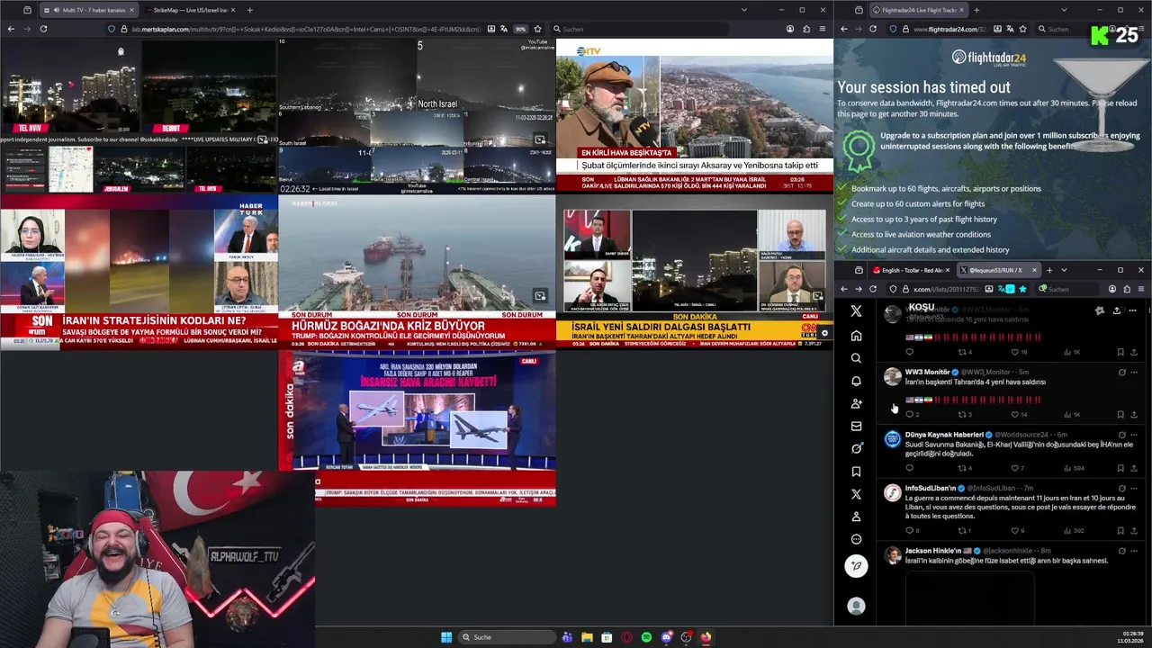Click Suchen search box in Multi TV window

point(639,29)
